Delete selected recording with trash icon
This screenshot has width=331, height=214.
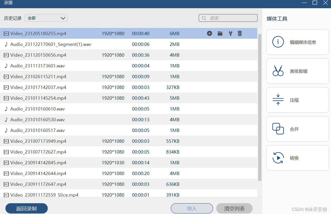tap(240, 33)
